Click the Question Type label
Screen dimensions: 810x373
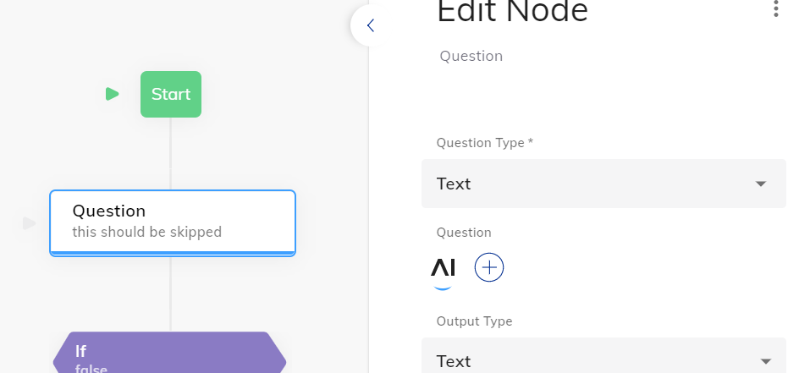point(484,143)
